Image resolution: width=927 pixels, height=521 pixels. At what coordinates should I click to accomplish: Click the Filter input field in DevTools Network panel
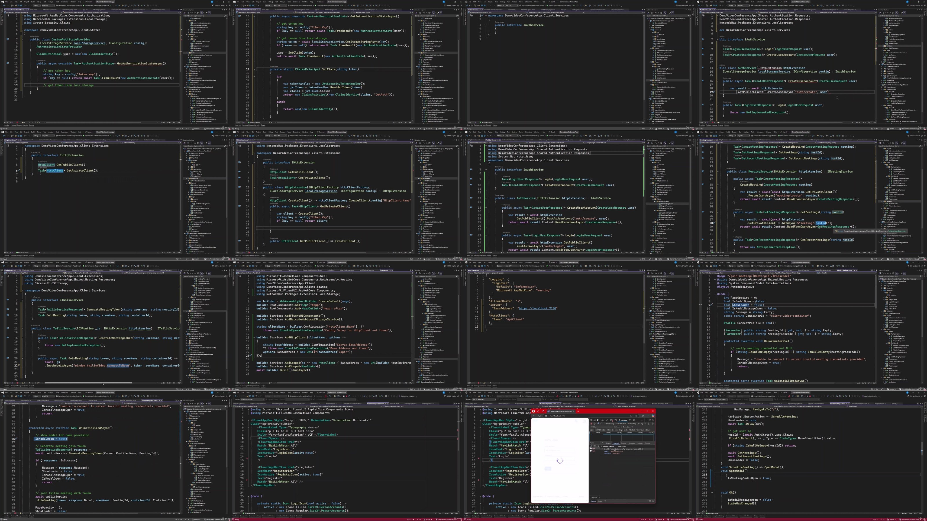click(x=602, y=427)
